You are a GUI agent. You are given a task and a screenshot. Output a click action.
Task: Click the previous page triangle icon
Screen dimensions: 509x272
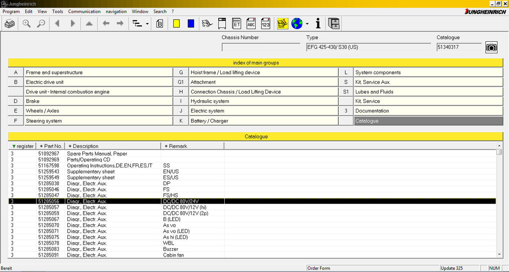click(57, 24)
